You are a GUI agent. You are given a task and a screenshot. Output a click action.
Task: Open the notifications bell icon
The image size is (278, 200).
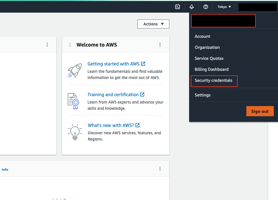click(191, 7)
